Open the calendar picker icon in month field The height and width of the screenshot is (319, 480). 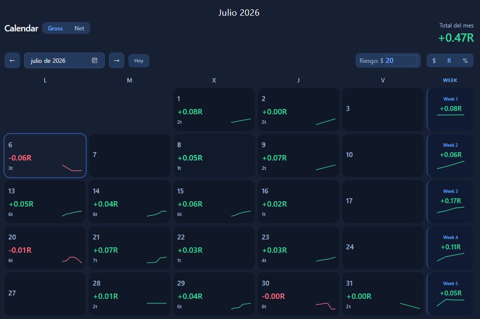[95, 60]
